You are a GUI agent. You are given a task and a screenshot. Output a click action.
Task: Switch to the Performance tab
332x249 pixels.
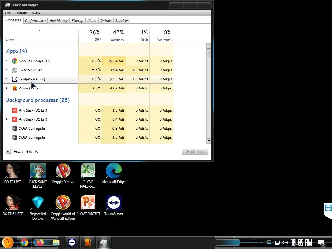[x=35, y=21]
